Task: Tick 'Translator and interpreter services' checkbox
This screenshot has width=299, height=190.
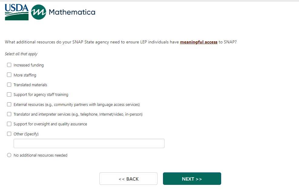Action: pos(9,114)
